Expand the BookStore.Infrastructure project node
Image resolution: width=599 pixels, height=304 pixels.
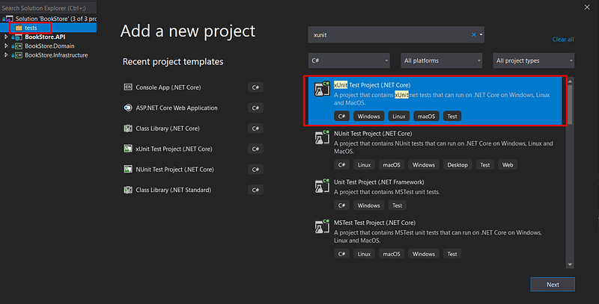7,55
